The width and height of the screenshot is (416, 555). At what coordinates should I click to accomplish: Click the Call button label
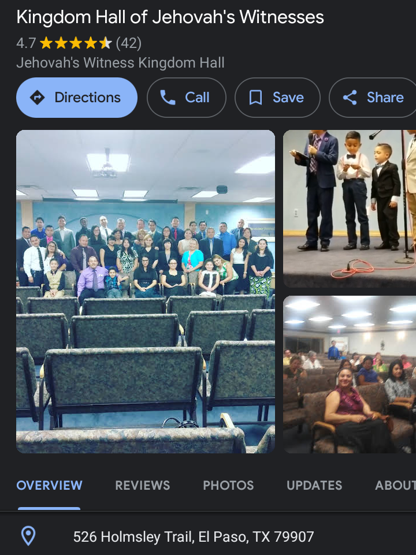tap(197, 98)
